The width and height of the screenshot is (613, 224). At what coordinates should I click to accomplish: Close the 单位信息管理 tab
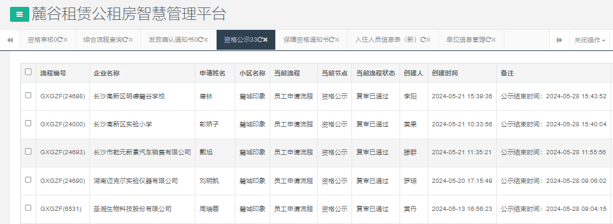tap(493, 40)
